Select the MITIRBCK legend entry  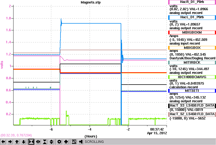pos(192,63)
